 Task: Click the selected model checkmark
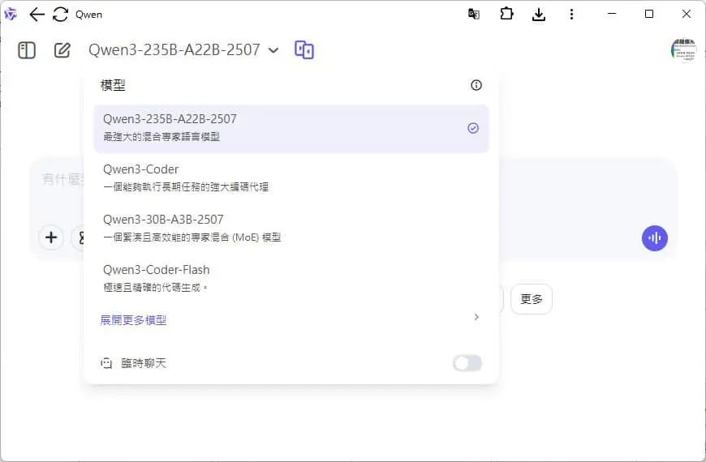tap(473, 128)
